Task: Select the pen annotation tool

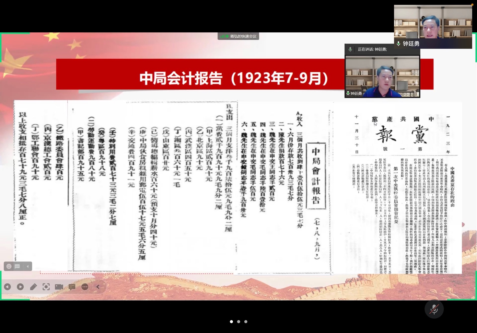Action: tap(33, 287)
